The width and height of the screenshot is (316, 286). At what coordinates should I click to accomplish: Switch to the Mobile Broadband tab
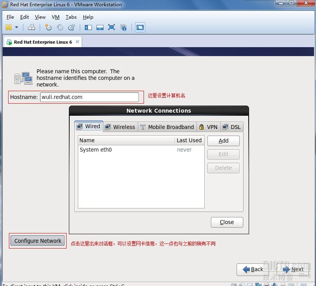(x=167, y=127)
